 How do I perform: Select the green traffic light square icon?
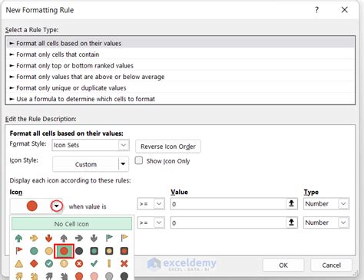pos(94,251)
